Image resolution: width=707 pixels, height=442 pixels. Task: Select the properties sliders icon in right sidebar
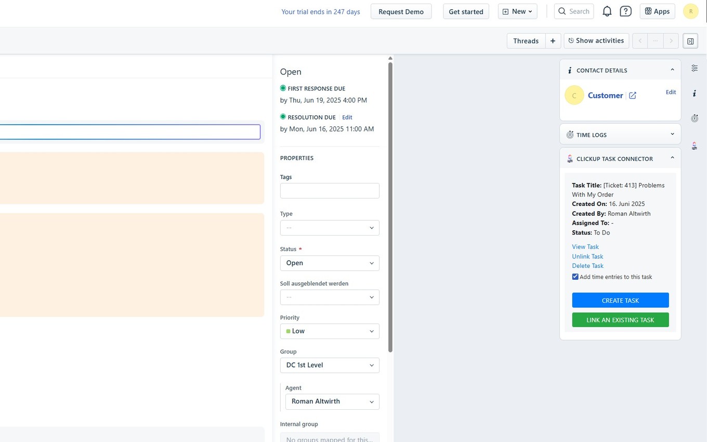coord(695,68)
